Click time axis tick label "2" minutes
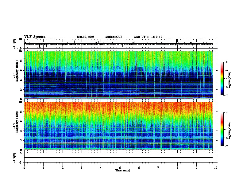The image size is (243, 188). (x=63, y=168)
